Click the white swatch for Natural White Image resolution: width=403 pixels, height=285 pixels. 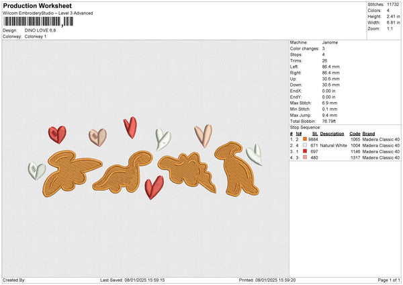point(305,145)
